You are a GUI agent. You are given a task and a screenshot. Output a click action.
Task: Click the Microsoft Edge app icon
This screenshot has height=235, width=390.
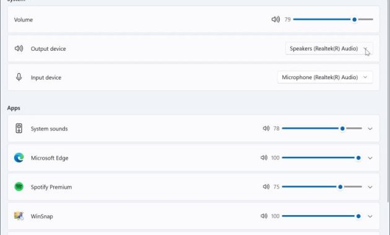pyautogui.click(x=19, y=158)
